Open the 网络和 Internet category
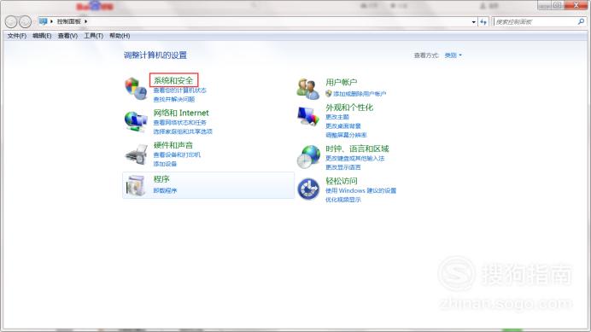 tap(181, 113)
